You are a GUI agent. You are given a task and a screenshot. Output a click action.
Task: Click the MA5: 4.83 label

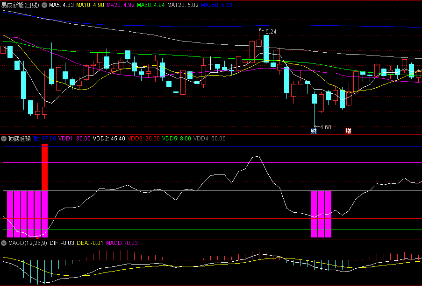pos(61,5)
